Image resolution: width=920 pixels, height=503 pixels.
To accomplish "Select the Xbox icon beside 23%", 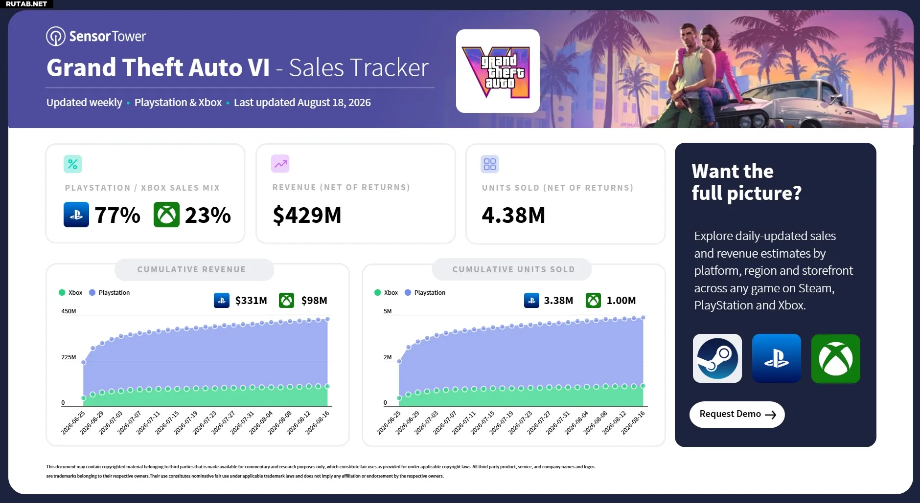I will [166, 215].
